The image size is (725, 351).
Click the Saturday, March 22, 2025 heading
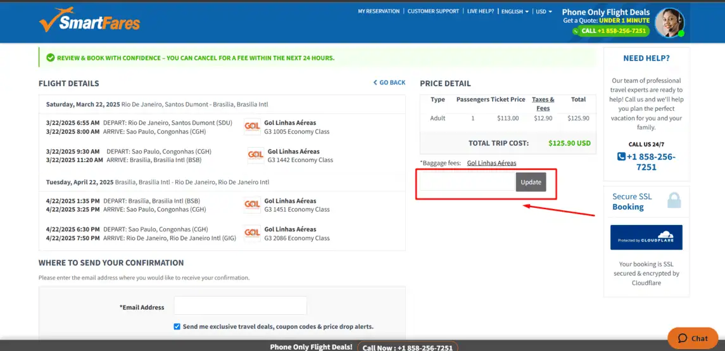click(x=83, y=104)
